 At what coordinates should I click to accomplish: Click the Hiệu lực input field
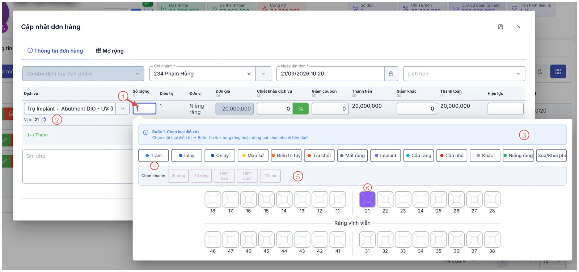click(x=506, y=109)
